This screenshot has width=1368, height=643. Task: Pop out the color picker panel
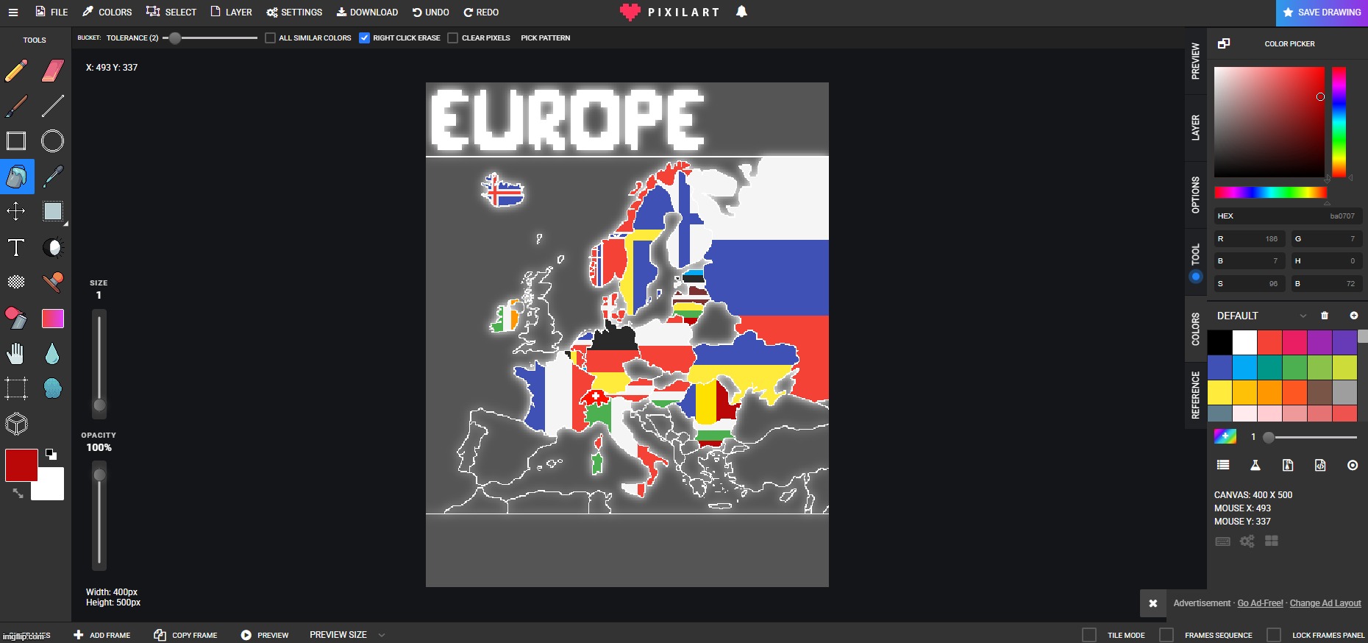click(x=1224, y=43)
